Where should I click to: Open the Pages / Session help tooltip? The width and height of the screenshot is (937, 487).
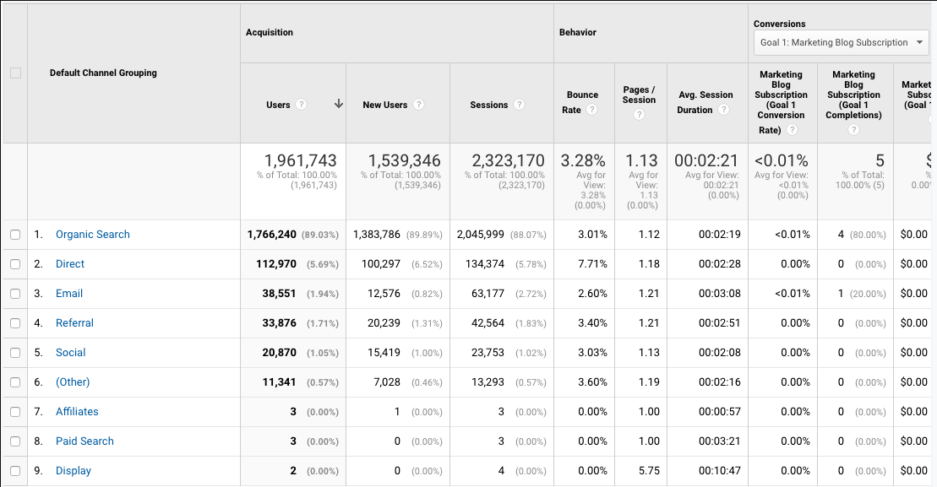[x=640, y=113]
